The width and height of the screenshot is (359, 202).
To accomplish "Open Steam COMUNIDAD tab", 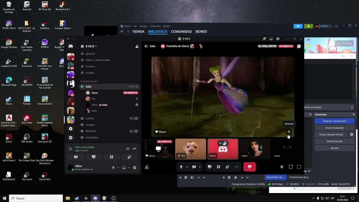I will click(181, 32).
